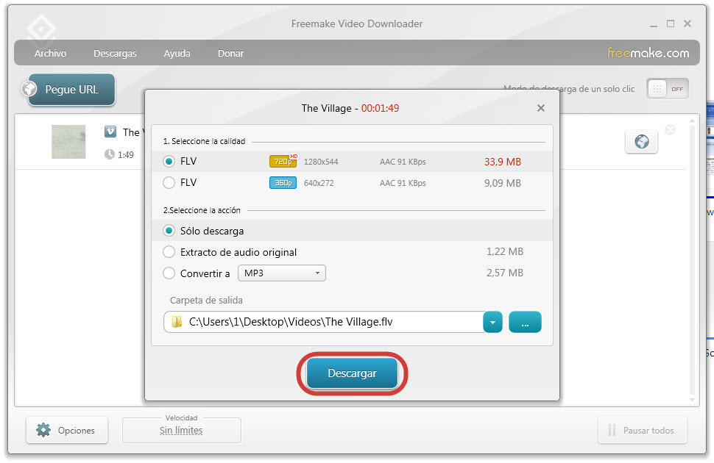The height and width of the screenshot is (463, 714).
Task: Click the Vimeo source icon beside the video title
Action: coord(110,132)
